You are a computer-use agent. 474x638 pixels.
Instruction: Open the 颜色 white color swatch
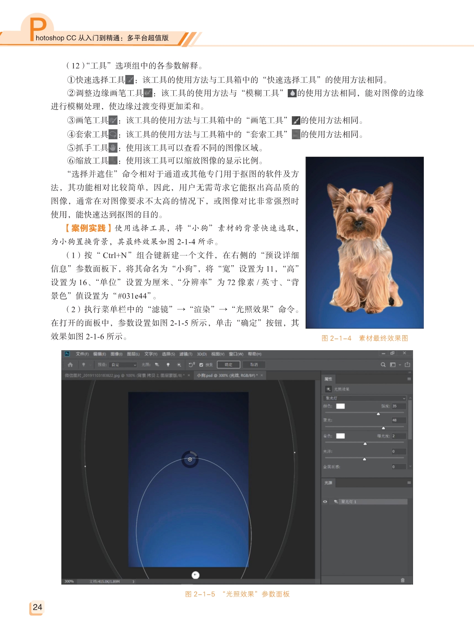340,406
